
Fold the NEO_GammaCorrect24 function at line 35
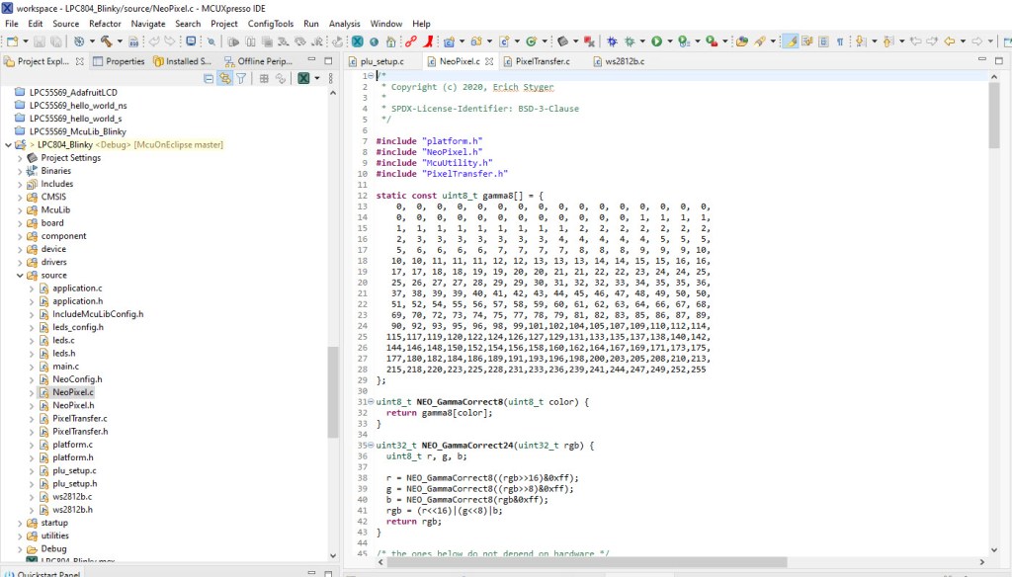(370, 446)
